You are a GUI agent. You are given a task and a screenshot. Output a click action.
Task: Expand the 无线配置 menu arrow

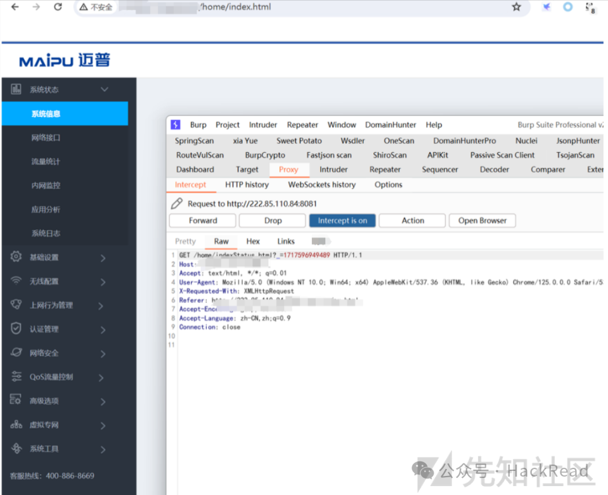coord(103,282)
